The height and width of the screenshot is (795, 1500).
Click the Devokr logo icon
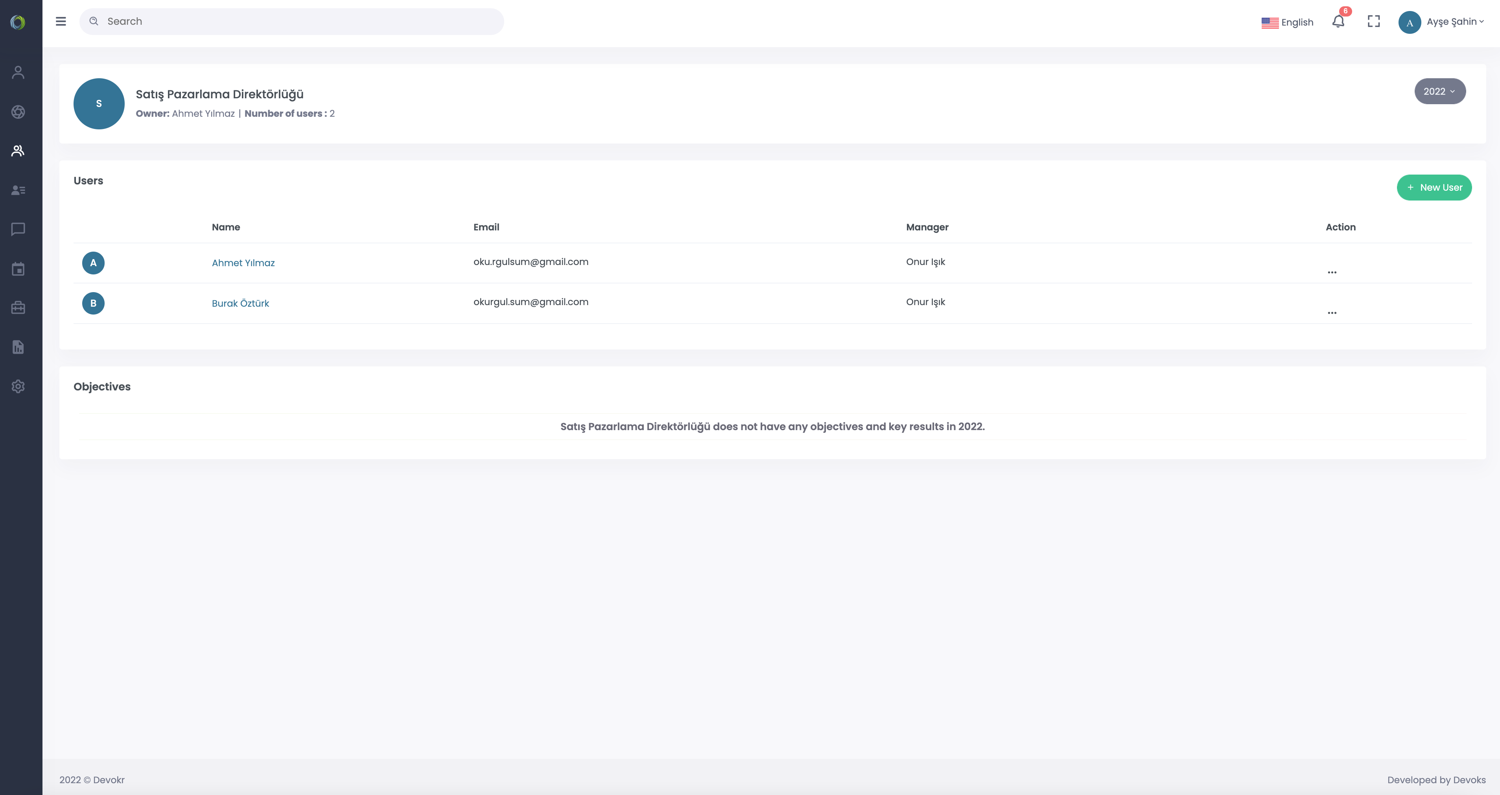tap(18, 22)
